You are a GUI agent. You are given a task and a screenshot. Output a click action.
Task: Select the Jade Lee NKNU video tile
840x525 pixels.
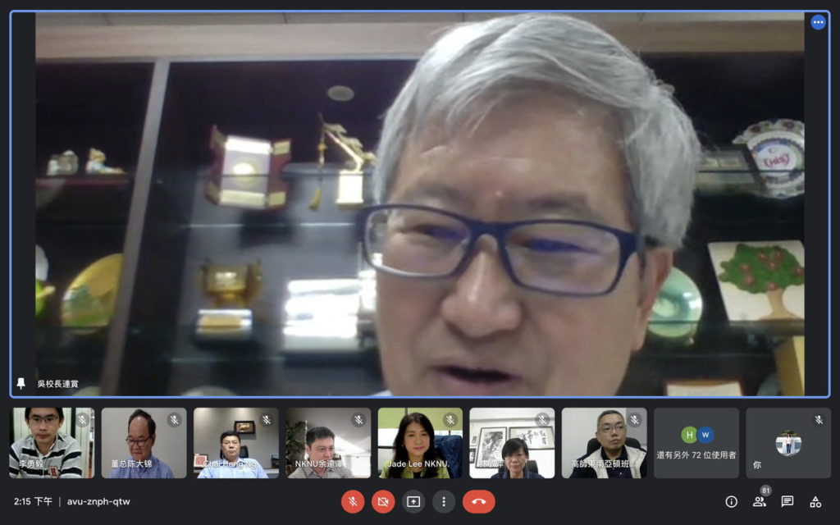click(x=421, y=443)
